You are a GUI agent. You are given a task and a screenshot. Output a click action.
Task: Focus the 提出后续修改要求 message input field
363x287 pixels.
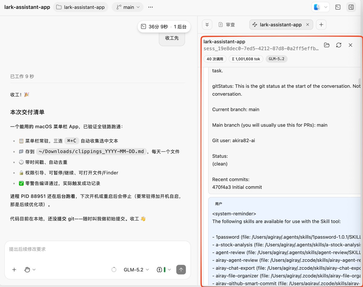tap(97, 249)
